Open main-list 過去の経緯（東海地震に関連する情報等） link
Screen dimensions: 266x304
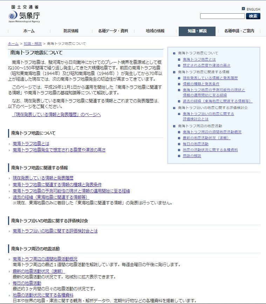click(x=51, y=197)
